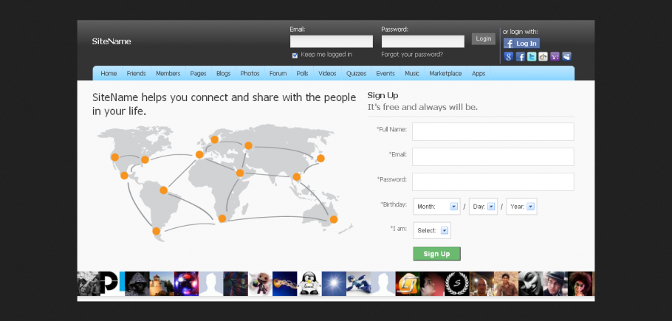Viewport: 672px width, 321px height.
Task: Click the sign-up Email field
Action: click(x=493, y=156)
